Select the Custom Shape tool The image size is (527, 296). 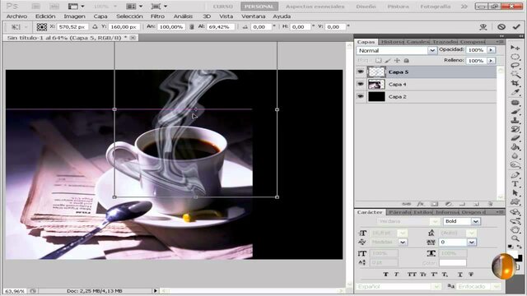click(x=515, y=201)
